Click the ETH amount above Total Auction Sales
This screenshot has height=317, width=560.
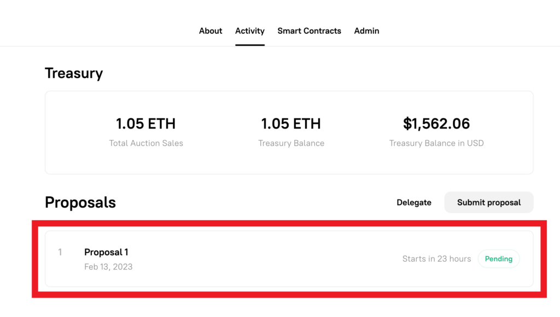point(145,124)
